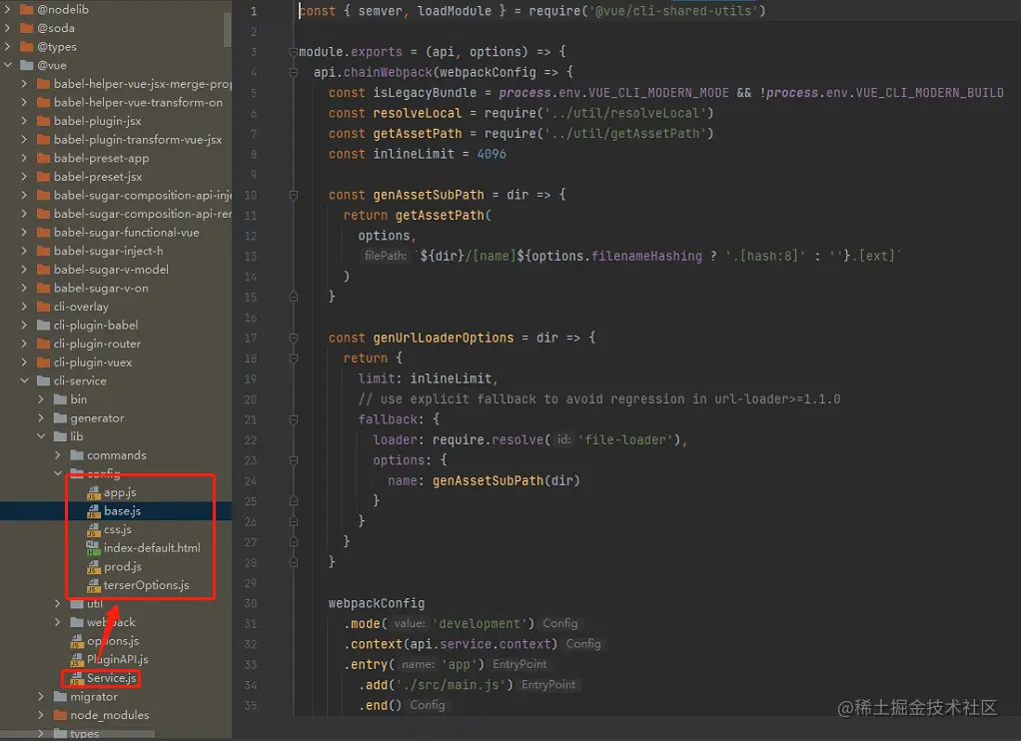This screenshot has width=1021, height=741.
Task: Click the node_modules folder icon
Action: point(60,715)
